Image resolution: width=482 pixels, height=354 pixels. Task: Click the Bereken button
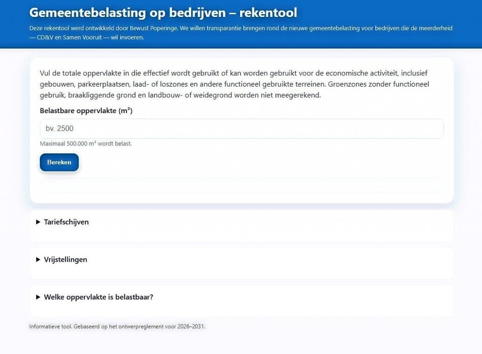point(59,162)
